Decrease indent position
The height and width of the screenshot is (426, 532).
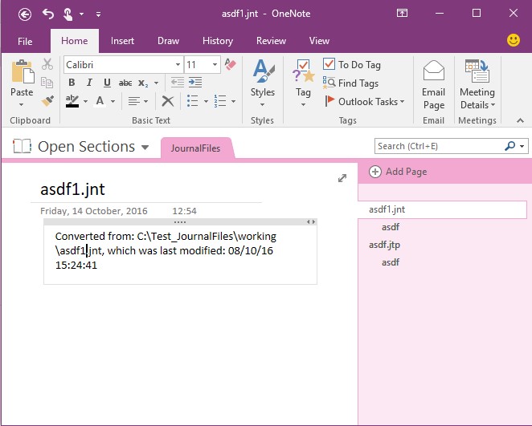[178, 83]
